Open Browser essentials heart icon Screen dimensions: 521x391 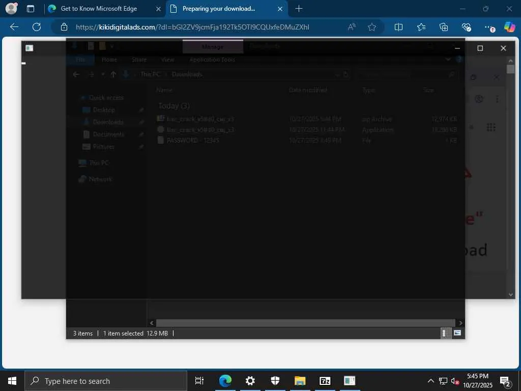(x=466, y=27)
